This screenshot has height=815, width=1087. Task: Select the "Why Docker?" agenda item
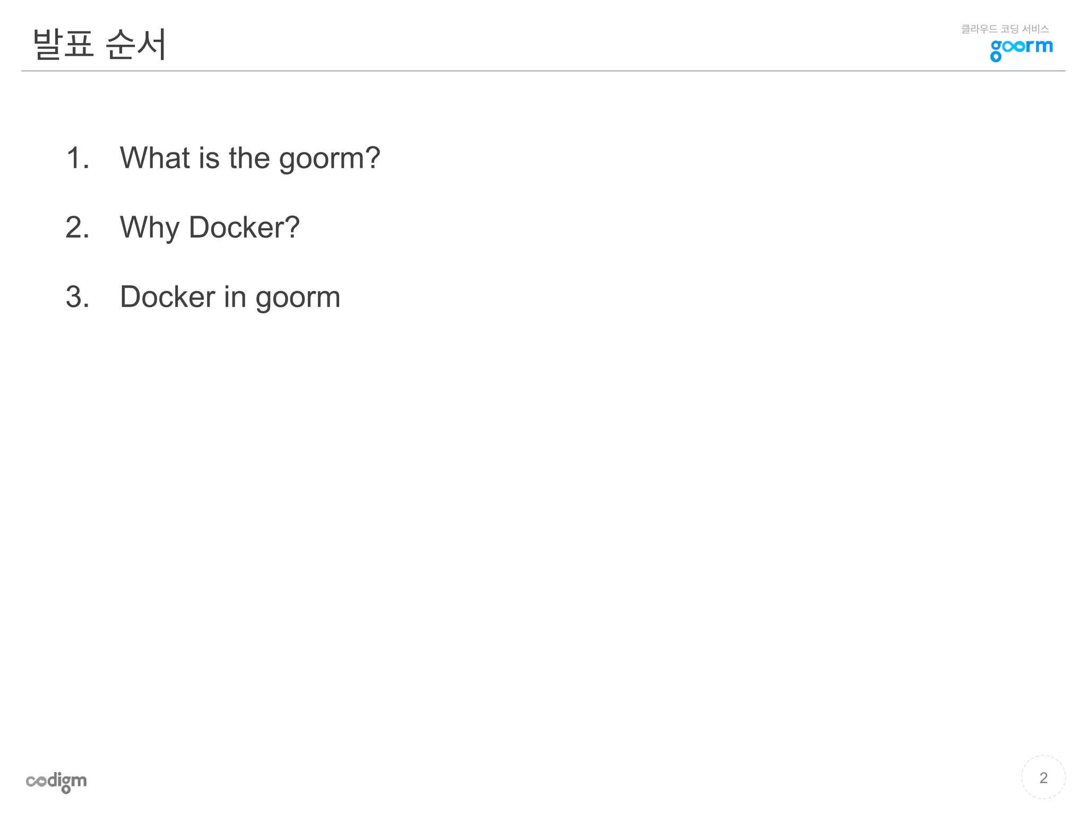click(210, 228)
